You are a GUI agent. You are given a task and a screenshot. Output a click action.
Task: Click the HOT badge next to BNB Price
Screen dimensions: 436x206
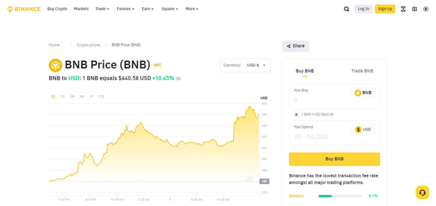tap(158, 65)
